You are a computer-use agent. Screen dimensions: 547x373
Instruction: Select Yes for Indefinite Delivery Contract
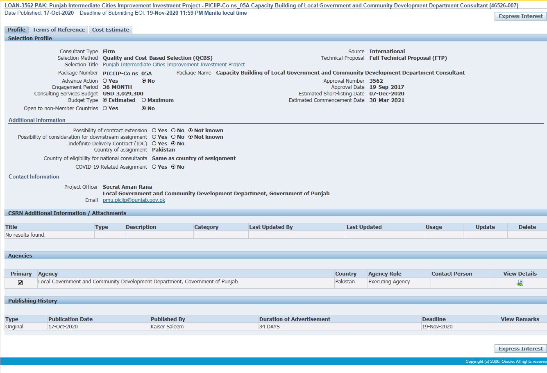[x=154, y=144]
